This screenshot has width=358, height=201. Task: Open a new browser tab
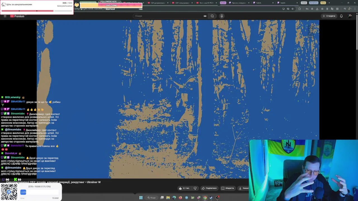click(329, 3)
